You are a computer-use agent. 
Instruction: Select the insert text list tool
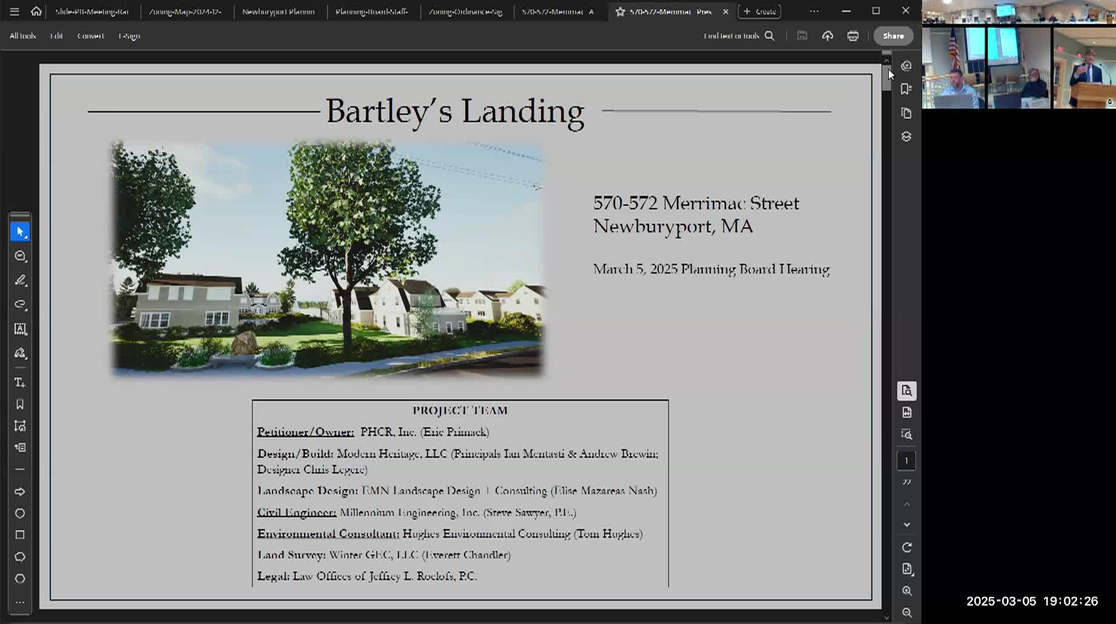(20, 448)
